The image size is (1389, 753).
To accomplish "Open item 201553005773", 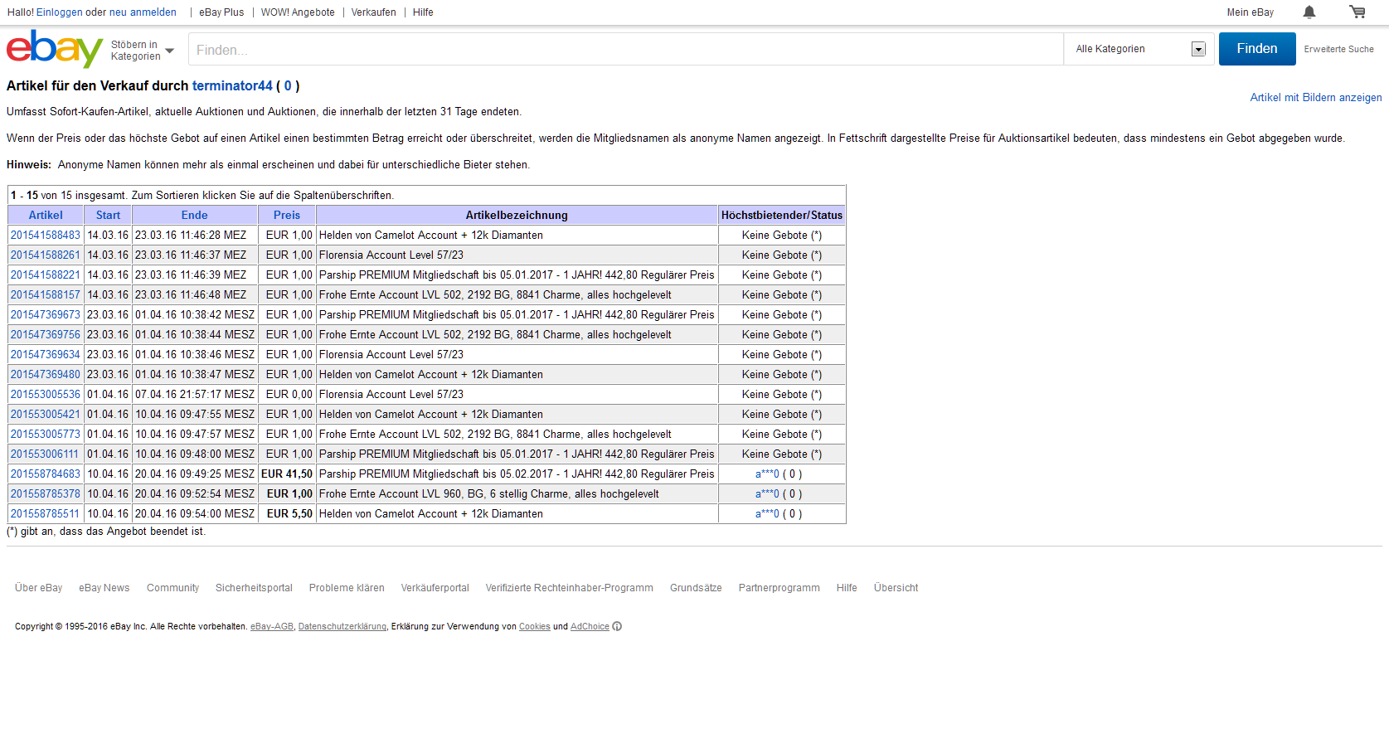I will 46,435.
